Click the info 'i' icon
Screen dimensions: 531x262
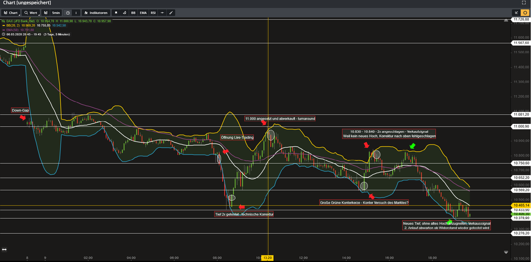point(75,12)
